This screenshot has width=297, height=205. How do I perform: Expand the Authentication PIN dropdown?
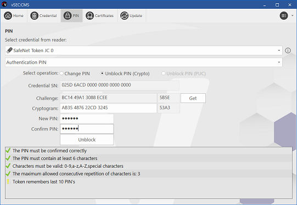coord(279,62)
